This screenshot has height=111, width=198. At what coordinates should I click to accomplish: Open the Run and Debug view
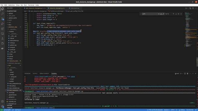coord(2,24)
